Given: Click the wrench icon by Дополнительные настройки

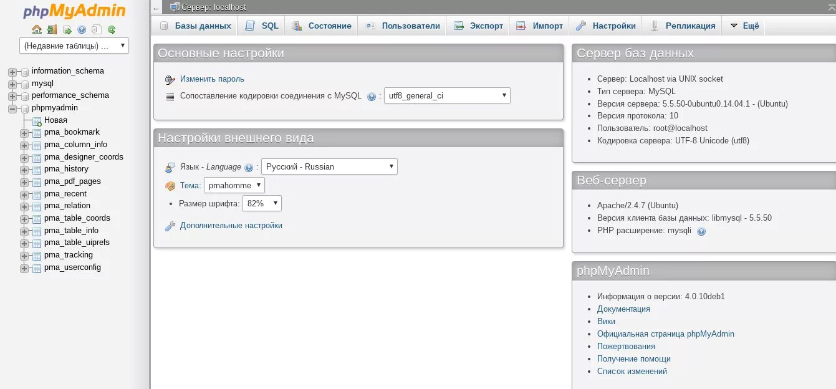Looking at the screenshot, I should point(170,226).
